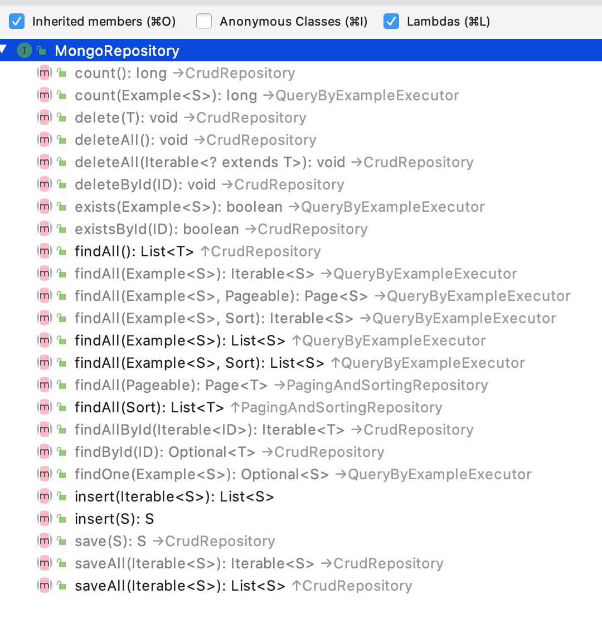
Task: Click the green public lock beside insert(S): S
Action: pos(62,518)
